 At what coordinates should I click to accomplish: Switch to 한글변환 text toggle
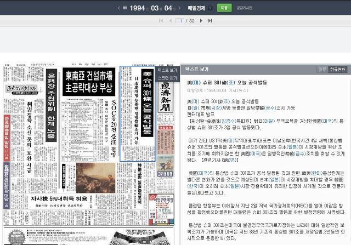pyautogui.click(x=338, y=70)
